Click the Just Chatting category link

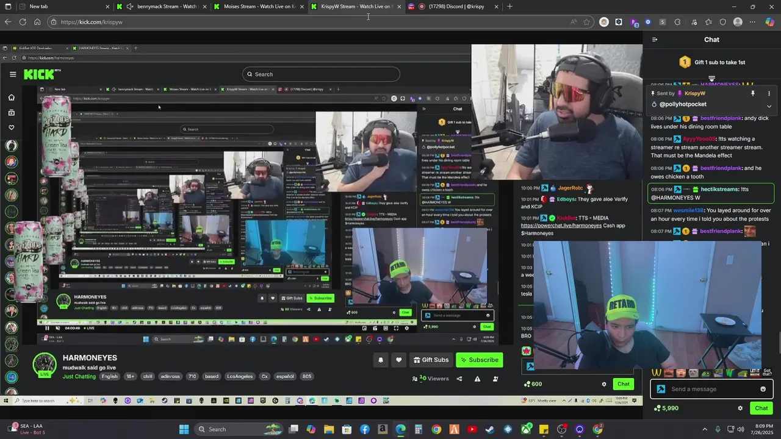[79, 377]
